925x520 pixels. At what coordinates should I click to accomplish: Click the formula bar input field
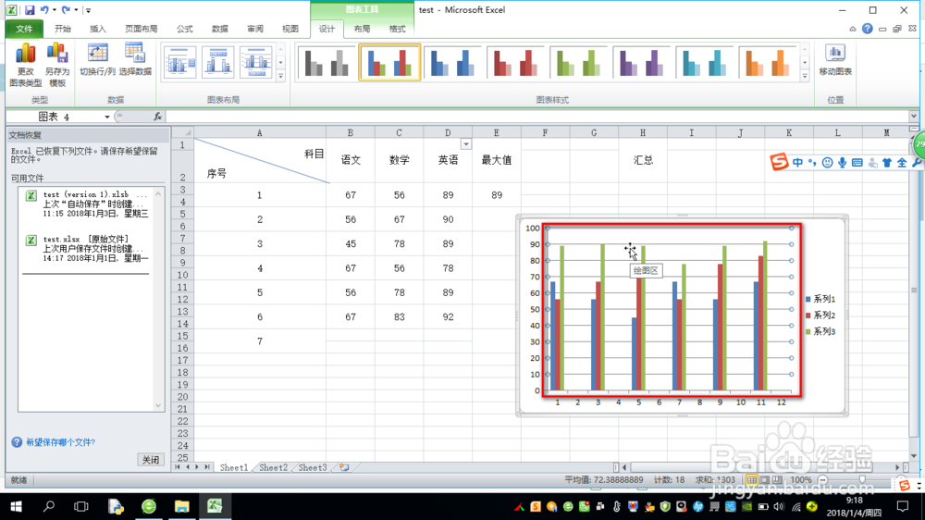pos(536,117)
